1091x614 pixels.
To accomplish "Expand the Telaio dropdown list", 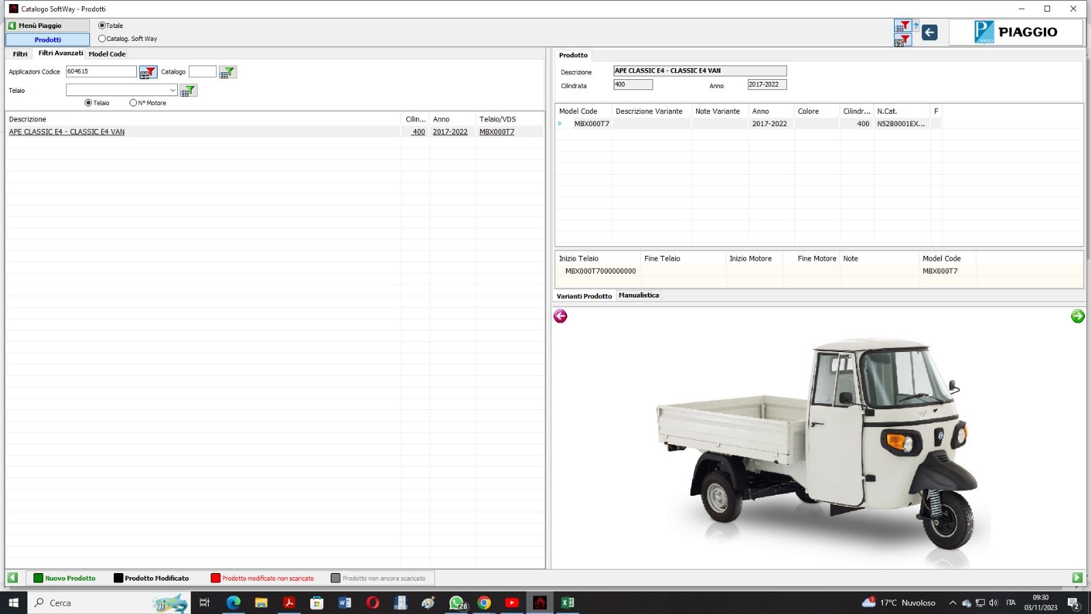I will pyautogui.click(x=173, y=90).
